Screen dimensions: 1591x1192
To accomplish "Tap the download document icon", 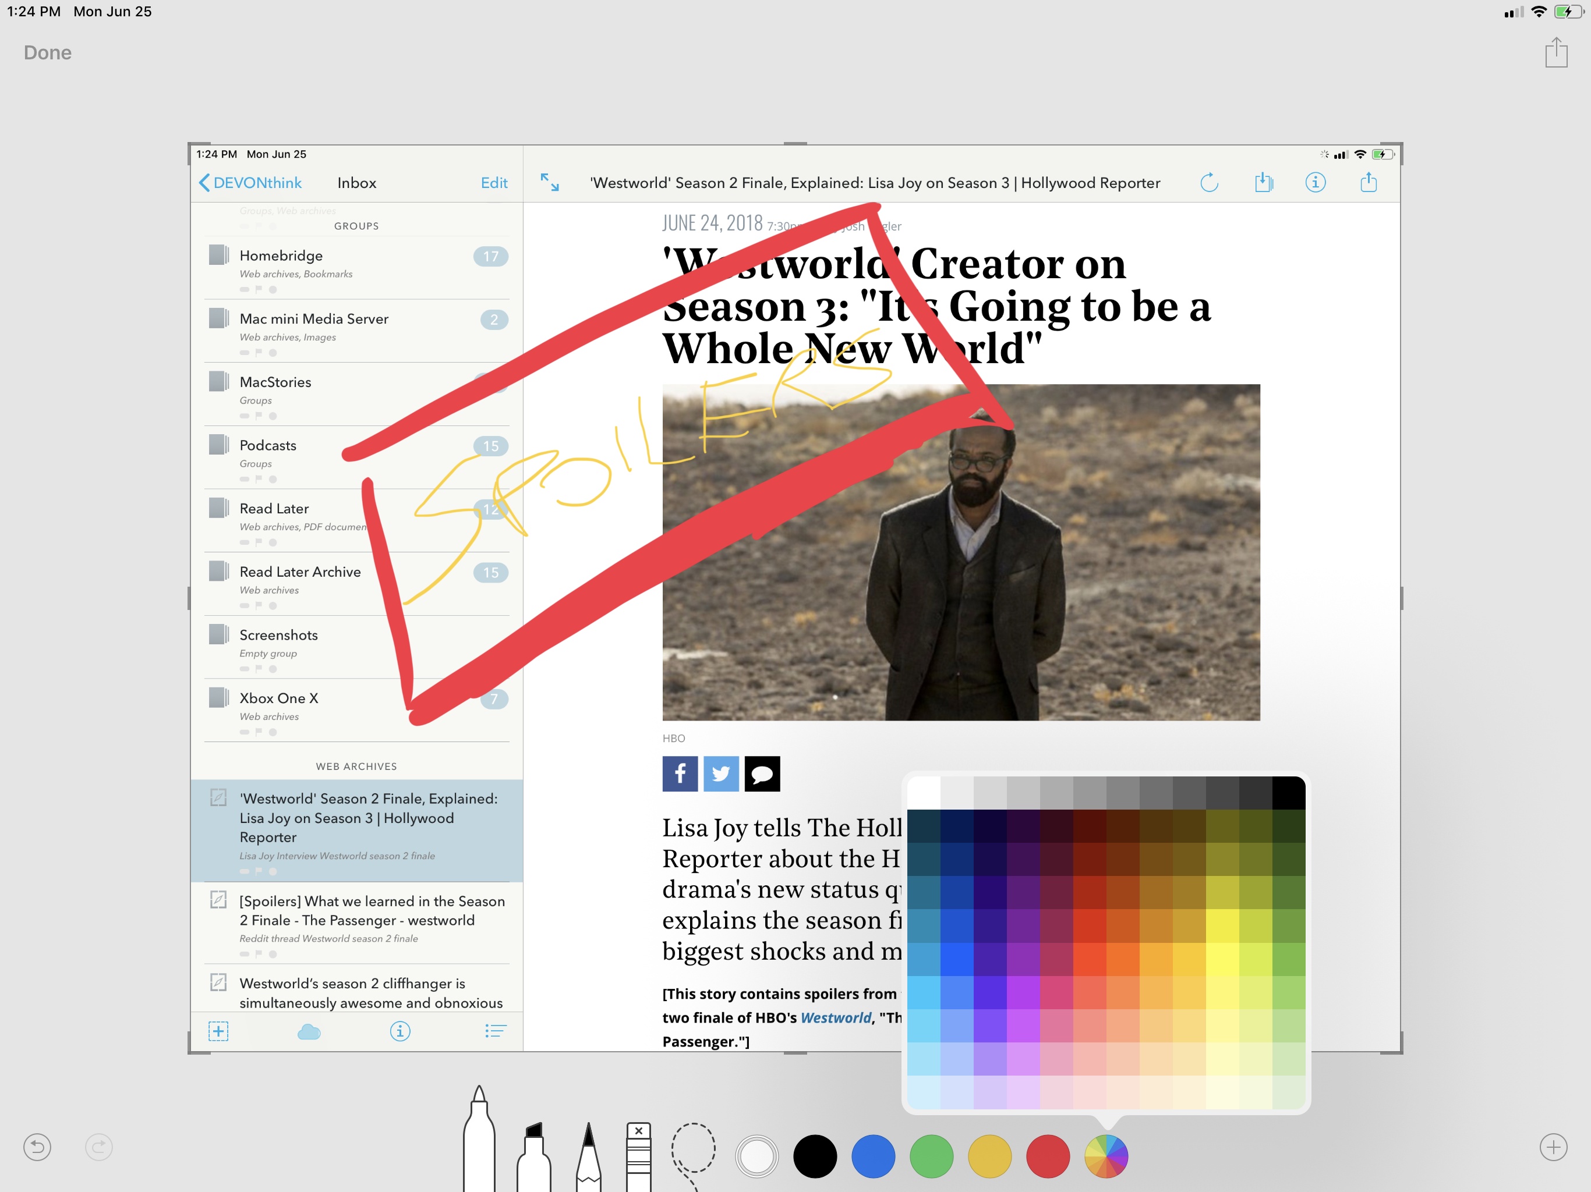I will coord(1263,182).
